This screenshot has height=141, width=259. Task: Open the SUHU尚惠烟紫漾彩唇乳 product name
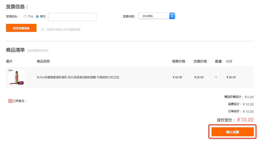(78, 77)
